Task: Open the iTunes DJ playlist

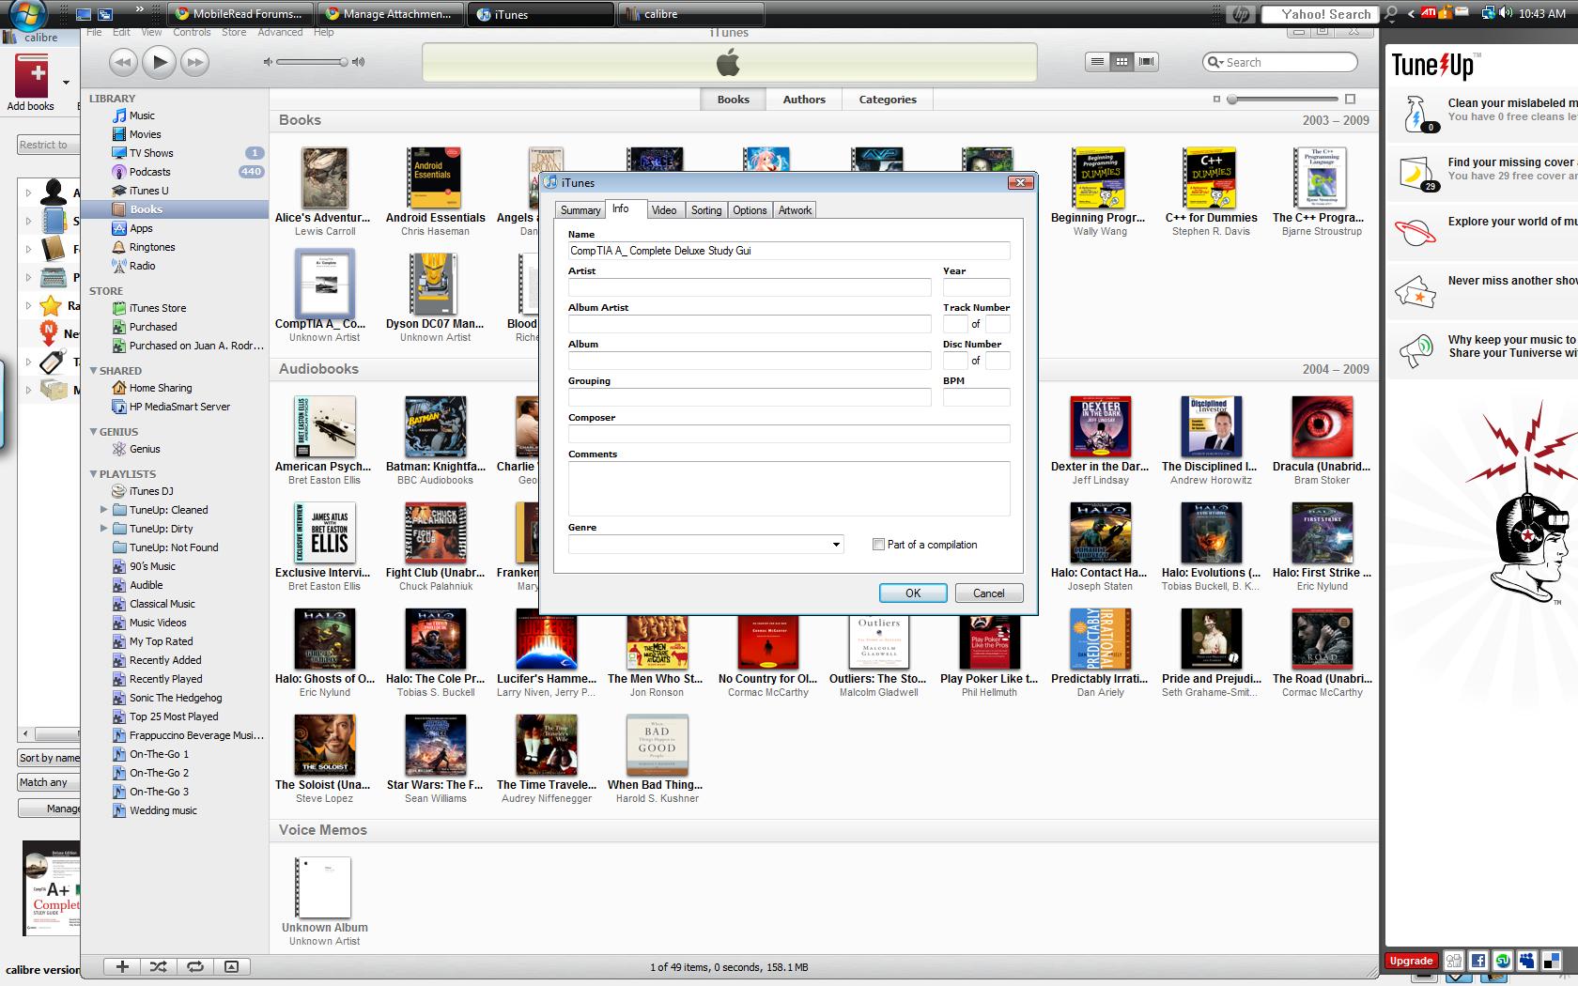Action: point(150,491)
